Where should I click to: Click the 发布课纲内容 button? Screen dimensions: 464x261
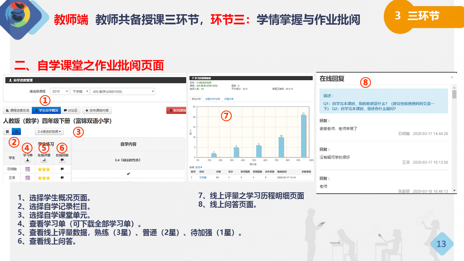click(97, 110)
